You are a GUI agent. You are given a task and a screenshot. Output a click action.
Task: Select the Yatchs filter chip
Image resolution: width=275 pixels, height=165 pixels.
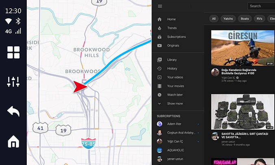pos(228,19)
